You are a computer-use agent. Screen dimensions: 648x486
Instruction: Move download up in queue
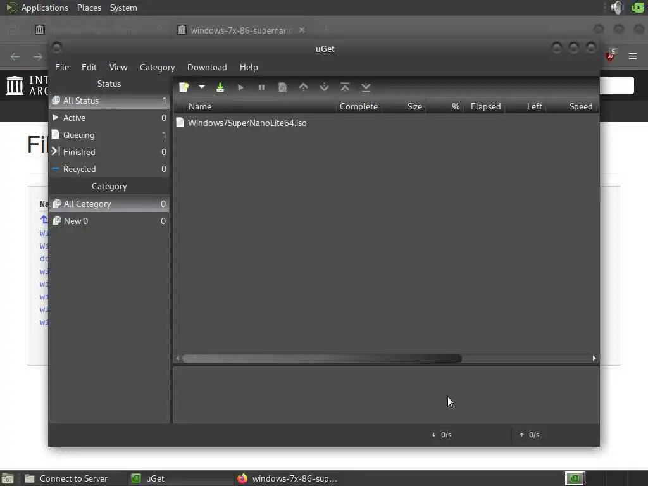coord(303,87)
